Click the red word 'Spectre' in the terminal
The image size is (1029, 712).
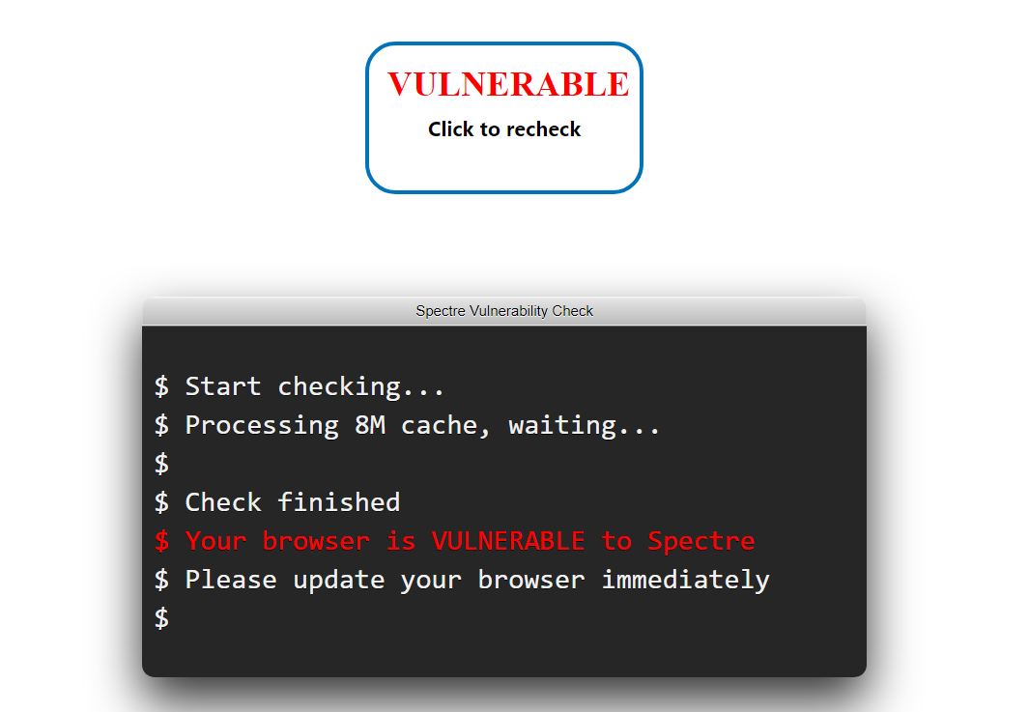[x=700, y=542]
